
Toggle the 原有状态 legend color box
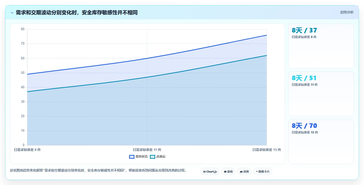coord(132,157)
